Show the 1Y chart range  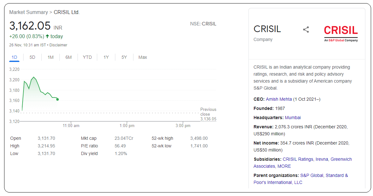pos(106,57)
